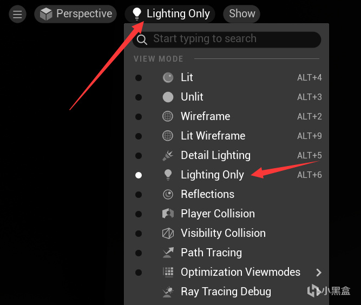Click the Detail Lighting icon

(x=168, y=156)
